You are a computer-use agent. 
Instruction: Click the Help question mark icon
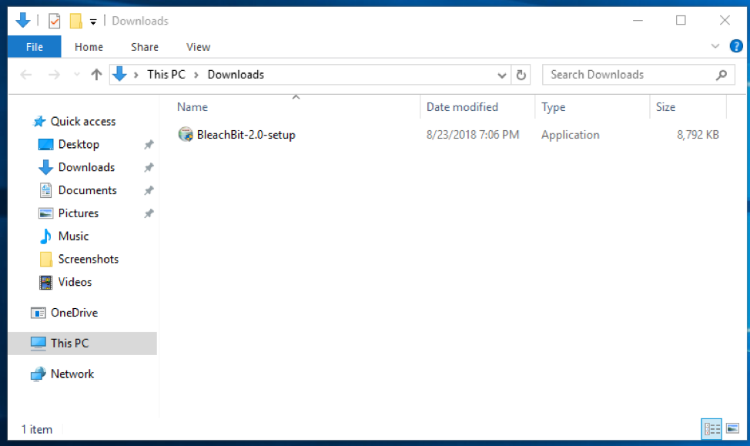735,47
